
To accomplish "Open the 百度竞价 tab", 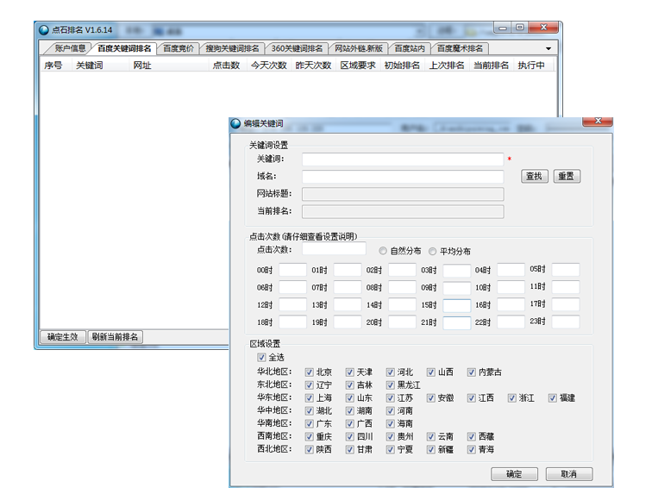I will (179, 48).
